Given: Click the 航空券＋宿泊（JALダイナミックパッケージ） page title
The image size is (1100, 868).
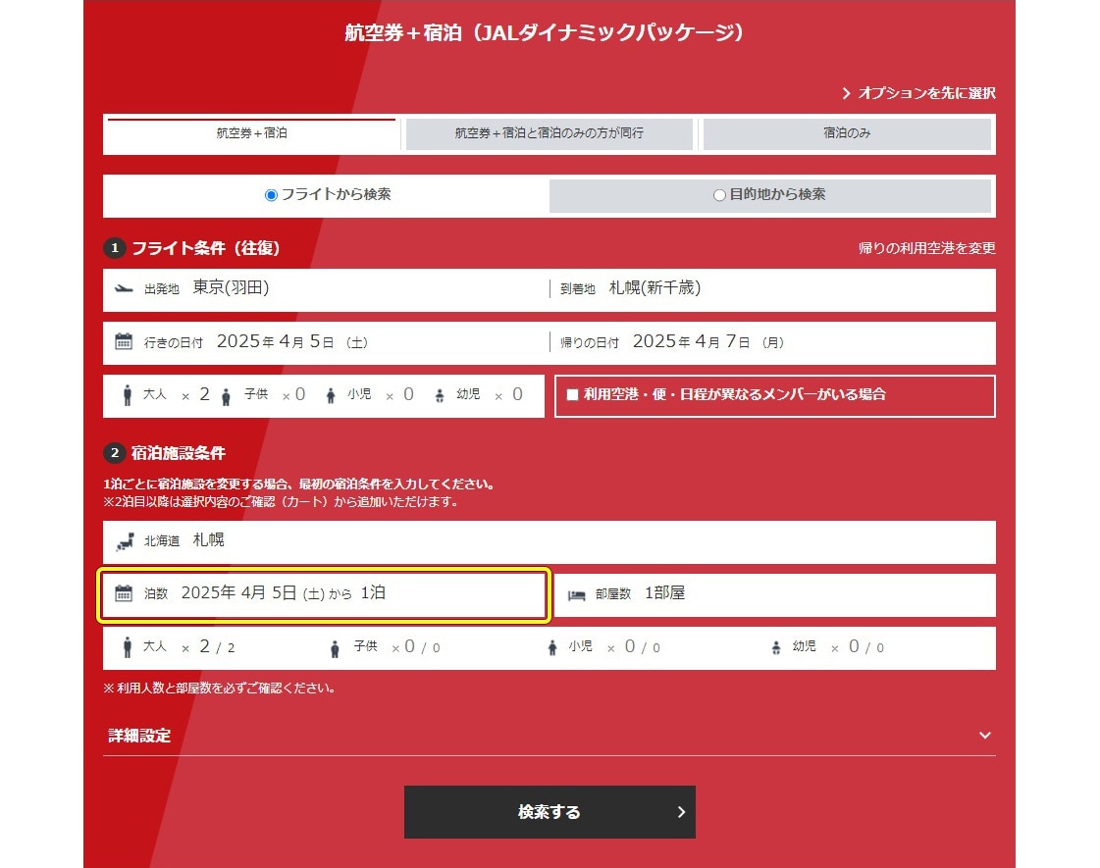Looking at the screenshot, I should pos(544,33).
